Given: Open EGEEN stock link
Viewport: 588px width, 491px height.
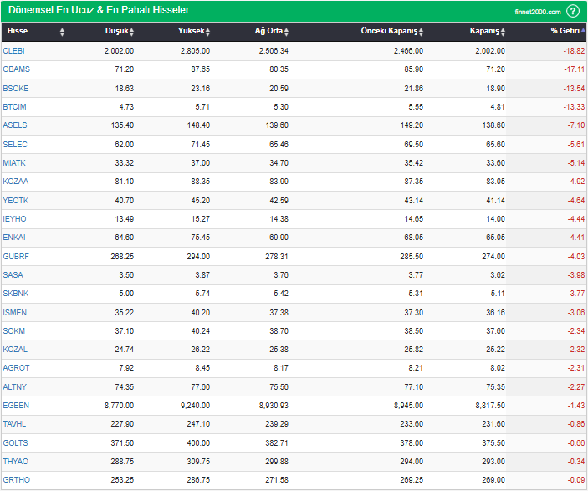Looking at the screenshot, I should coord(16,406).
